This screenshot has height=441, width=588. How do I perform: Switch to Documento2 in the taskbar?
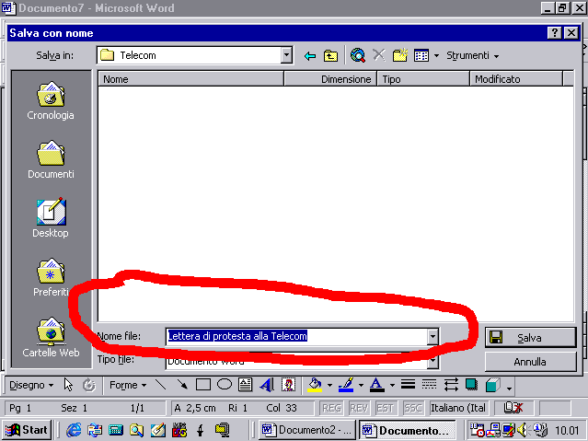click(306, 430)
